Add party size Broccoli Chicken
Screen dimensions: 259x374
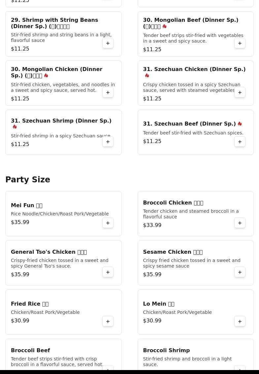240,223
